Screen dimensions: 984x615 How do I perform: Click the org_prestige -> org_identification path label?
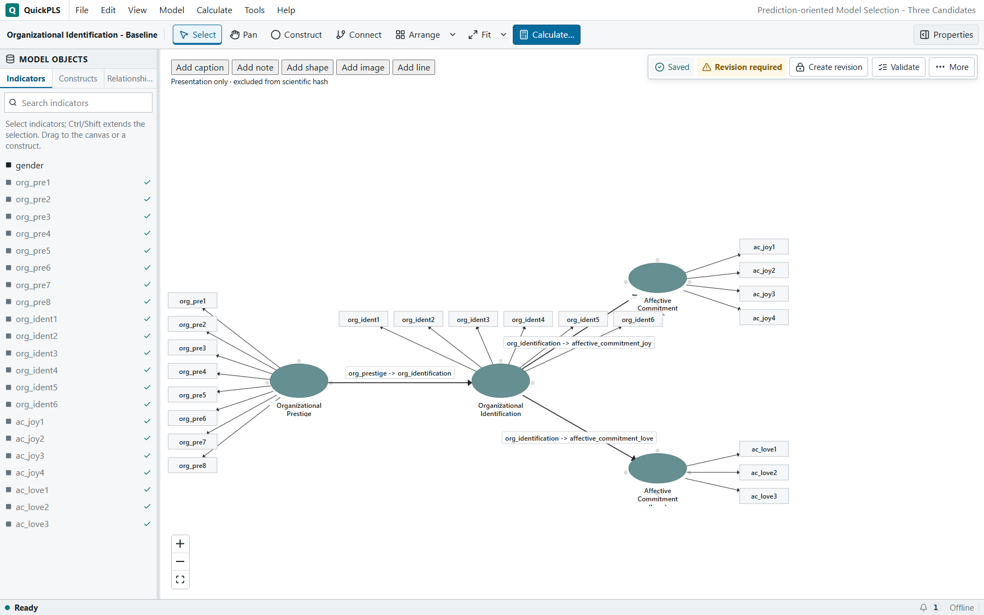point(400,373)
